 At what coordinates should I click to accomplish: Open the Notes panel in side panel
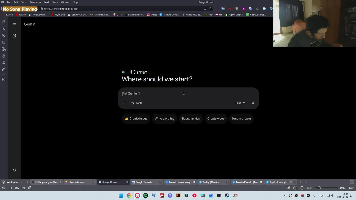tap(4, 42)
